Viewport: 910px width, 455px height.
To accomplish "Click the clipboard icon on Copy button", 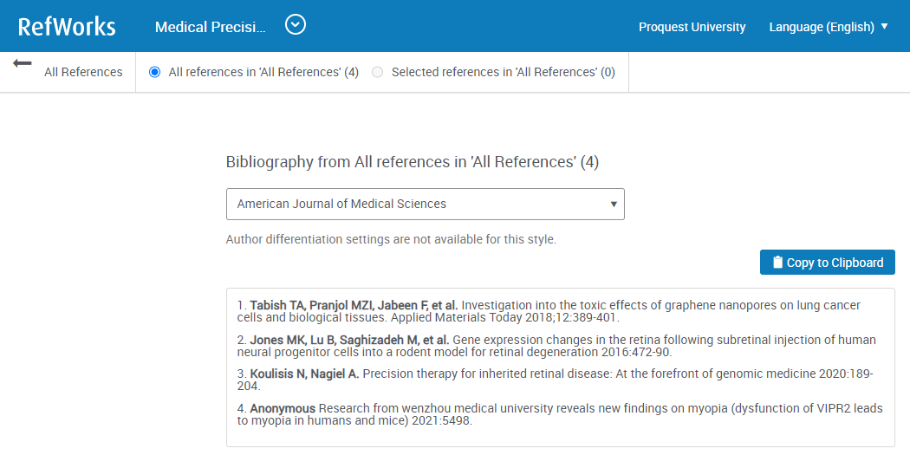I will tap(777, 263).
